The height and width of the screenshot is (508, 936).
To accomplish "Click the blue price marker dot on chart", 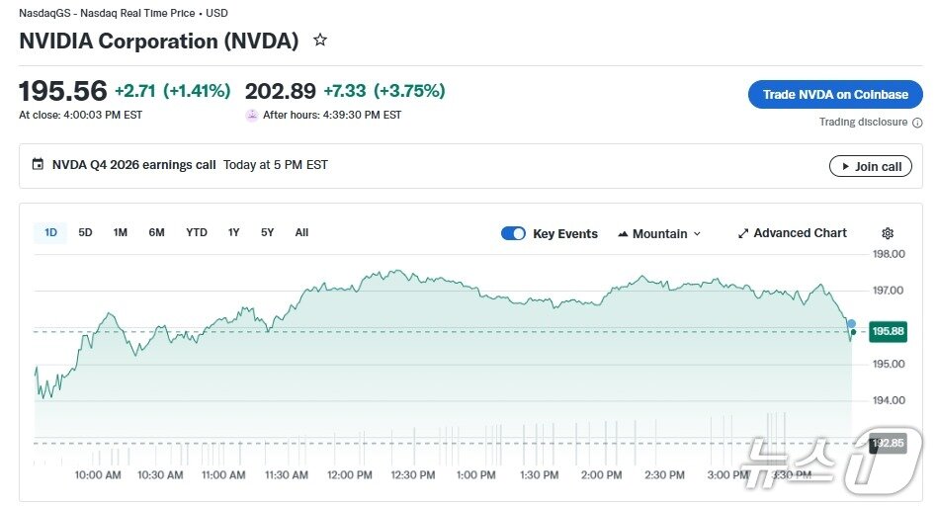I will pyautogui.click(x=851, y=323).
